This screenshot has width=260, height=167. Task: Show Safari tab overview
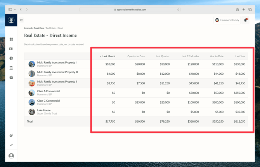tap(250, 9)
